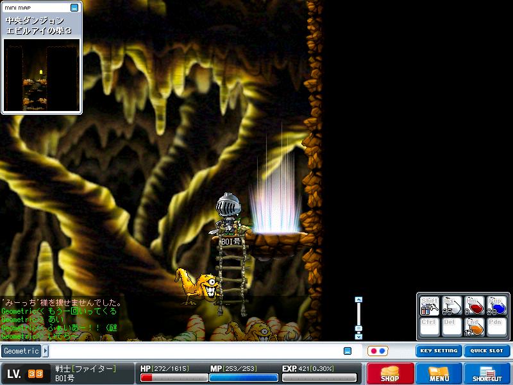Use the blue potion in Pup slot

click(496, 306)
